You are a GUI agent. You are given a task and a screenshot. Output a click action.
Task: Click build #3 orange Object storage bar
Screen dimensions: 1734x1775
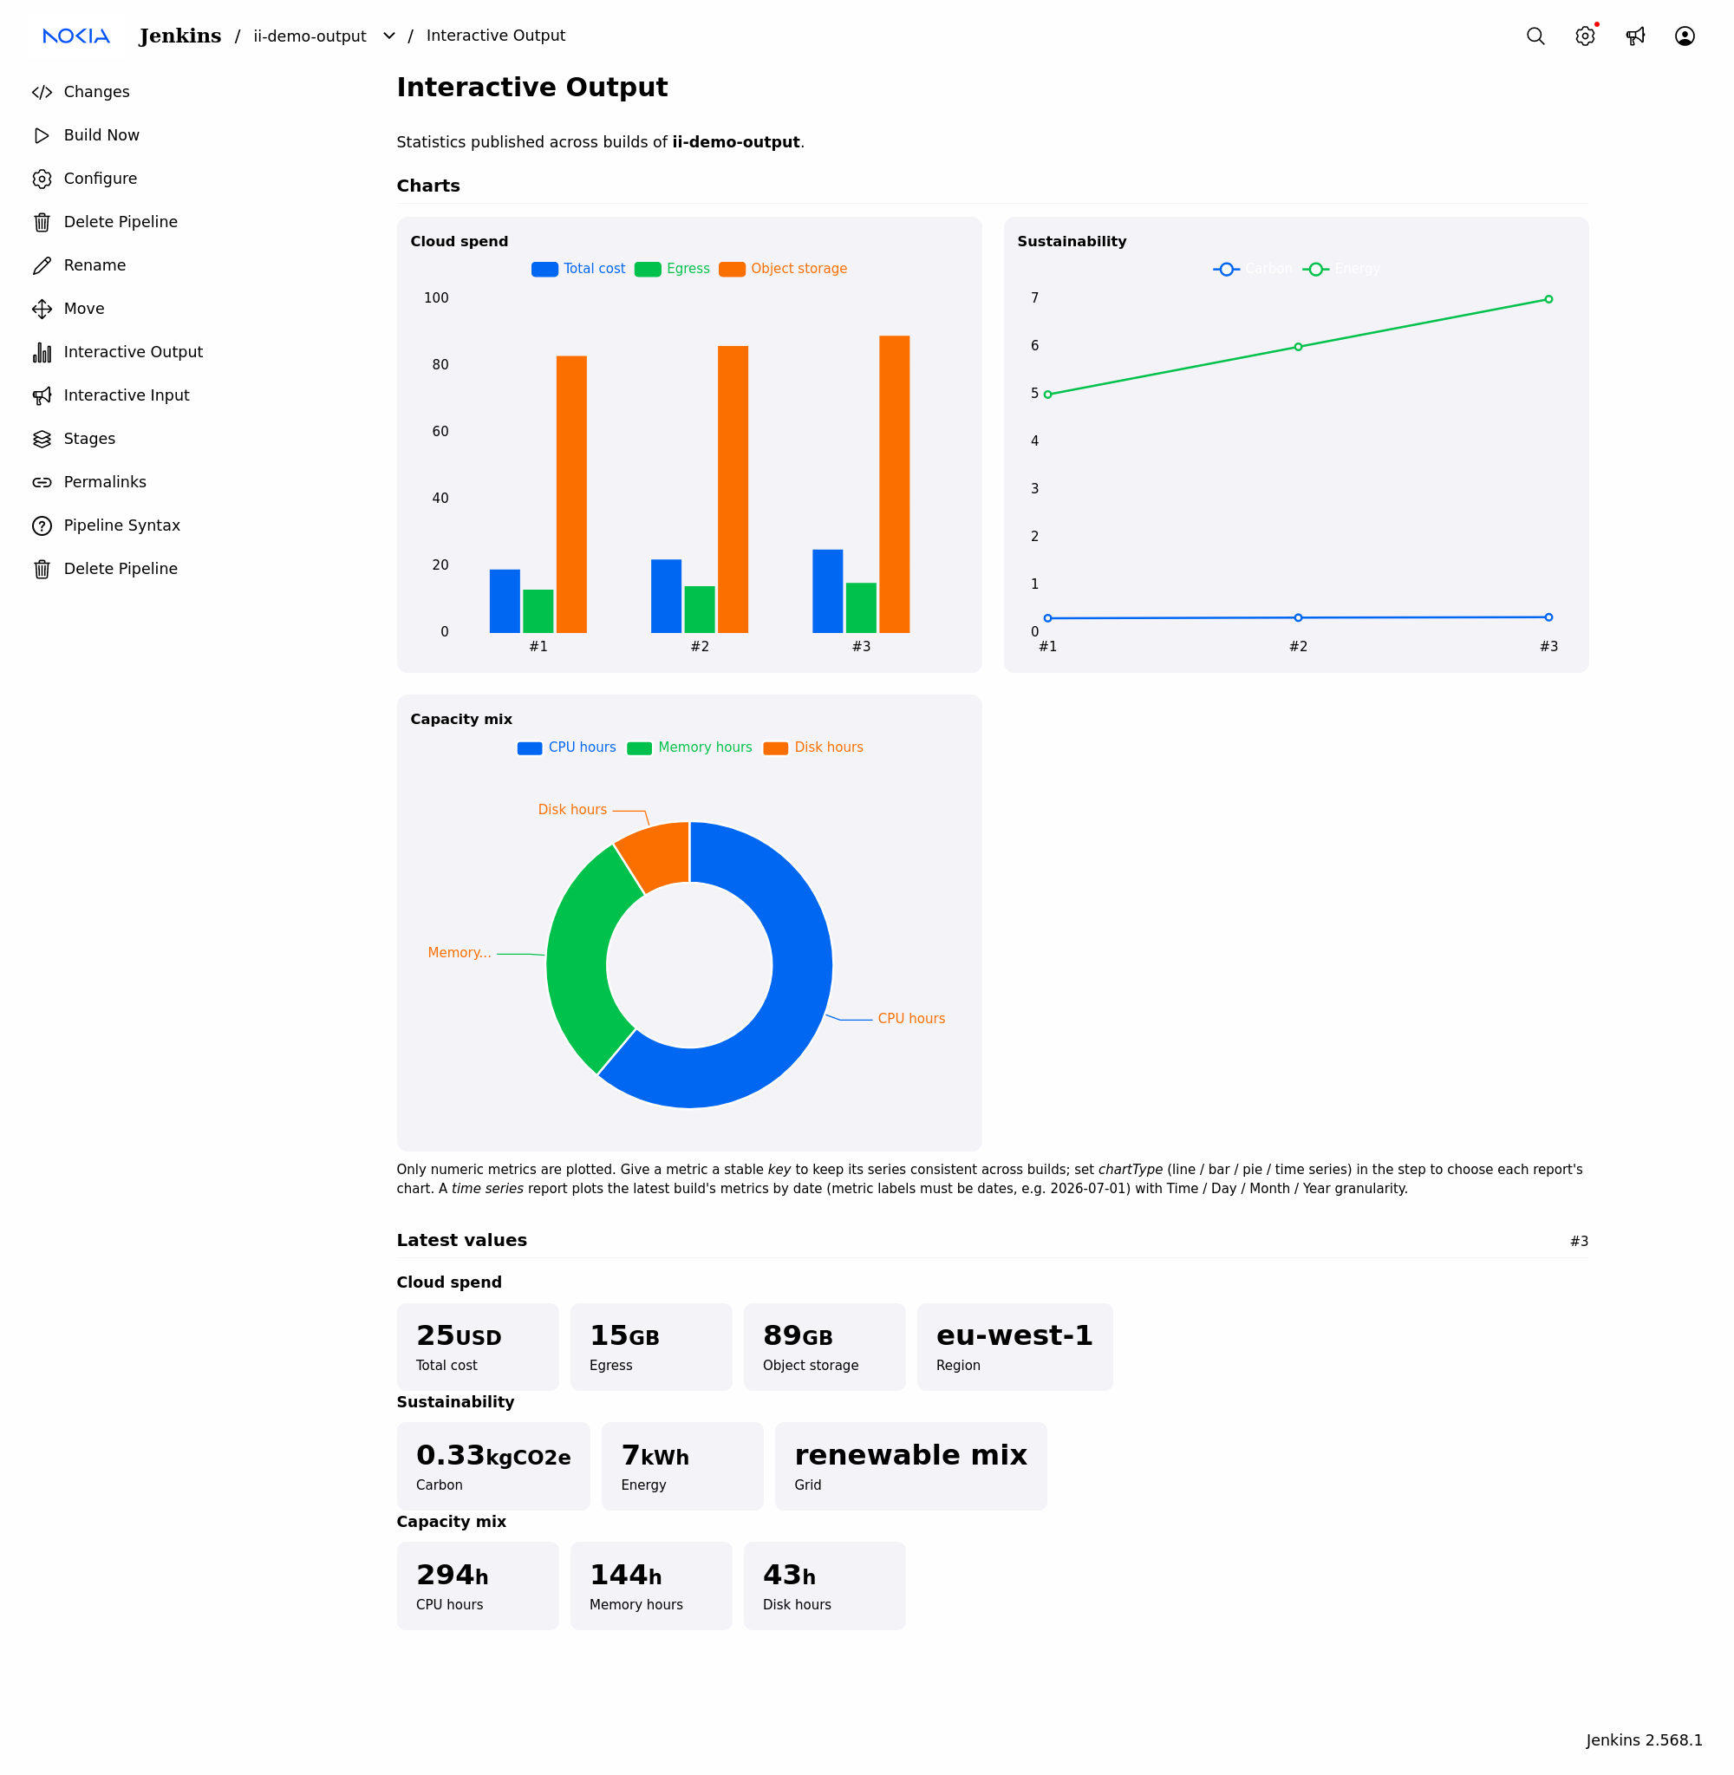(895, 485)
